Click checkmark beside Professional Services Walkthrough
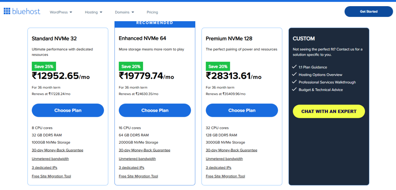 295,82
